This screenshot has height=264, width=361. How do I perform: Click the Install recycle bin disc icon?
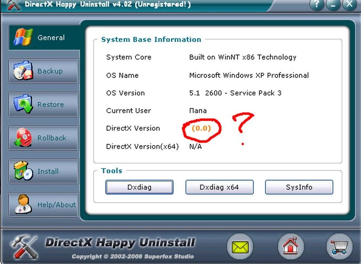[x=23, y=171]
